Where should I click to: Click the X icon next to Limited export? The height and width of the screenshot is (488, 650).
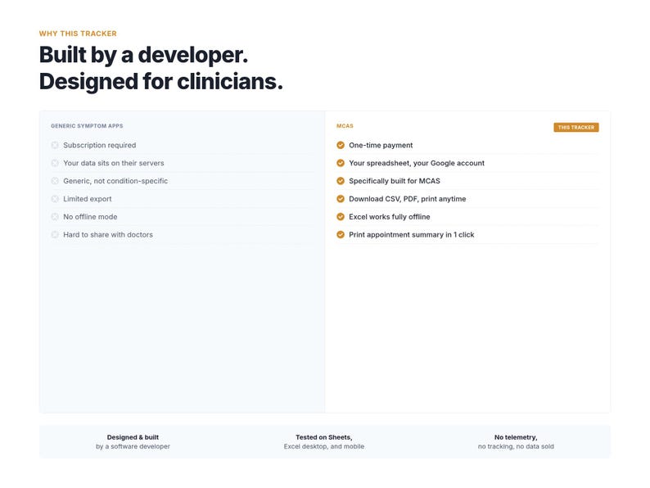pos(55,199)
